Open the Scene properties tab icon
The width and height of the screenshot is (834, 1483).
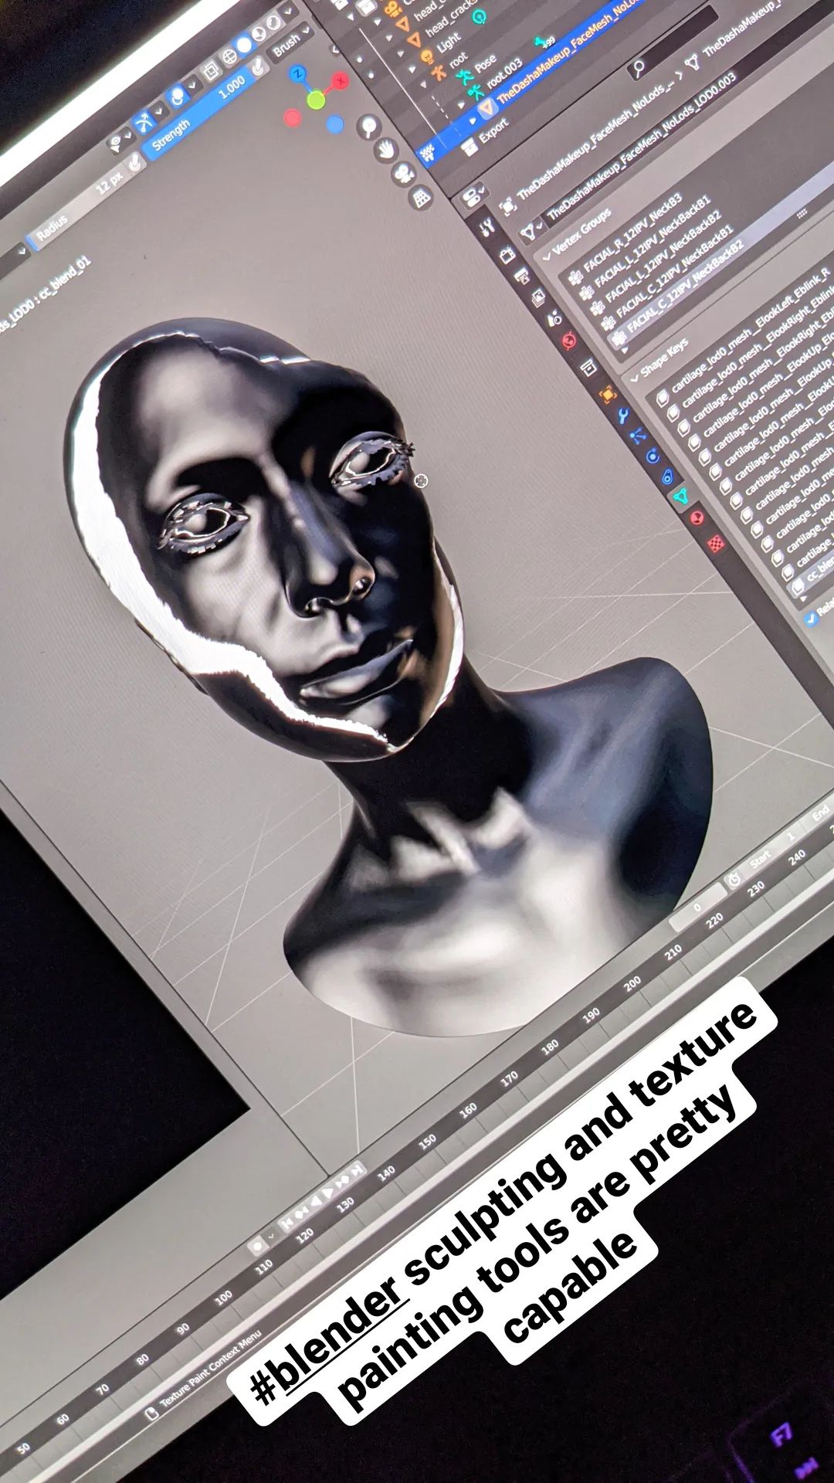[554, 317]
